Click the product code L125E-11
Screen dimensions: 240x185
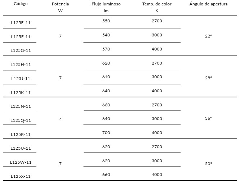click(21, 23)
